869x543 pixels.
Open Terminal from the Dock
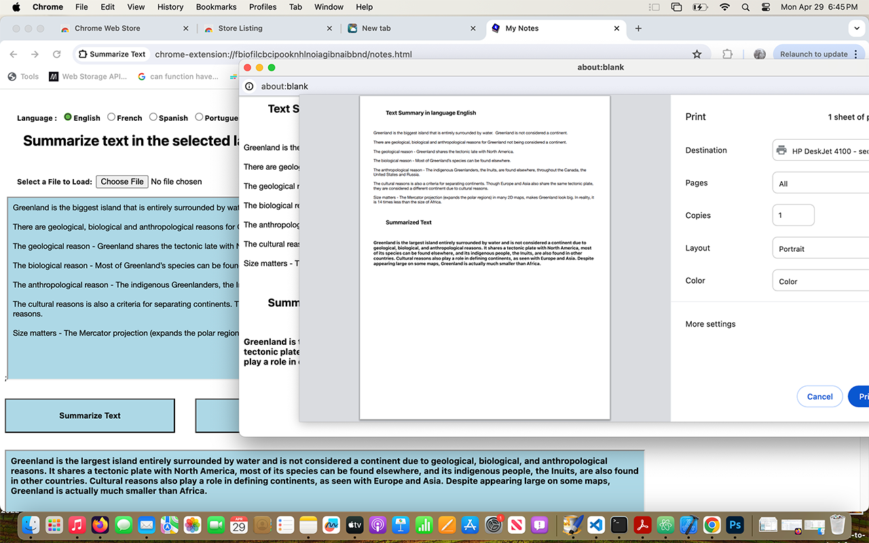pos(619,525)
